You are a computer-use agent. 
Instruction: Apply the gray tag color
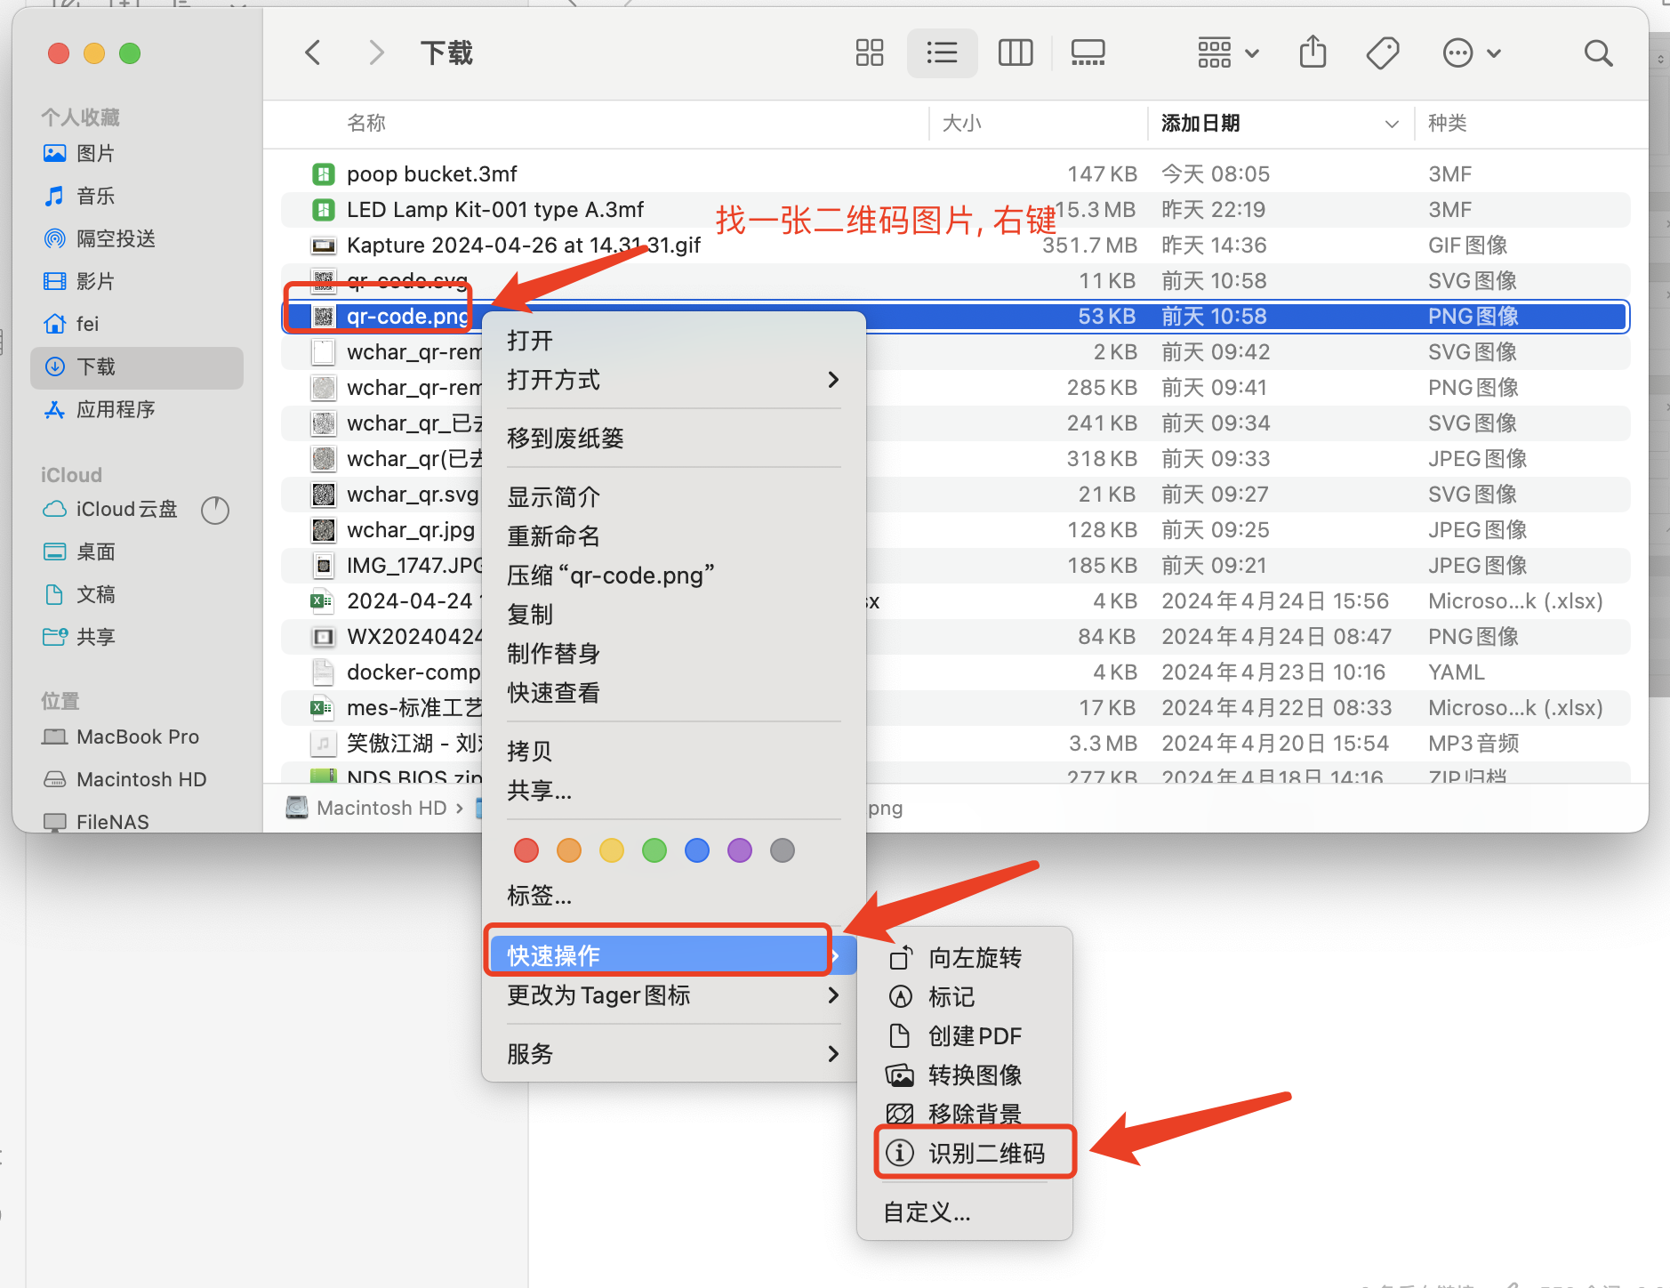(783, 850)
